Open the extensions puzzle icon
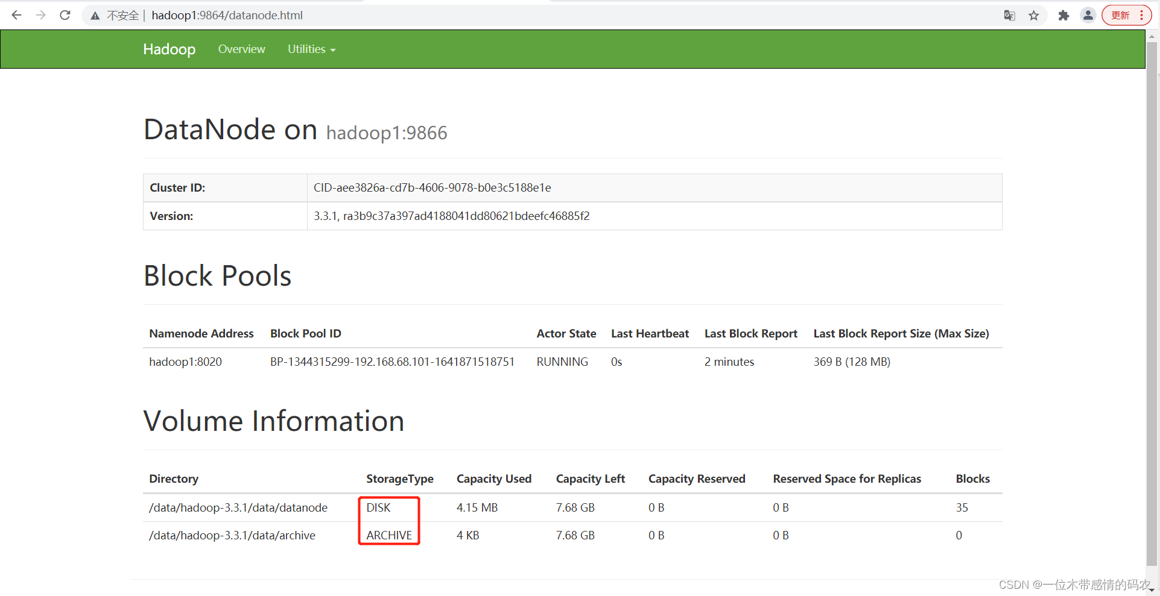1160x596 pixels. [x=1063, y=16]
